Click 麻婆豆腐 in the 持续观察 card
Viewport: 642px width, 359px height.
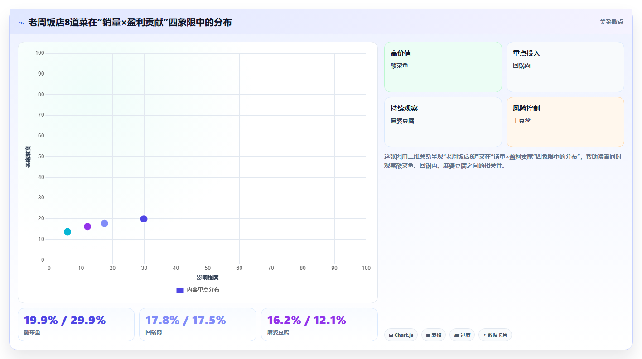402,121
